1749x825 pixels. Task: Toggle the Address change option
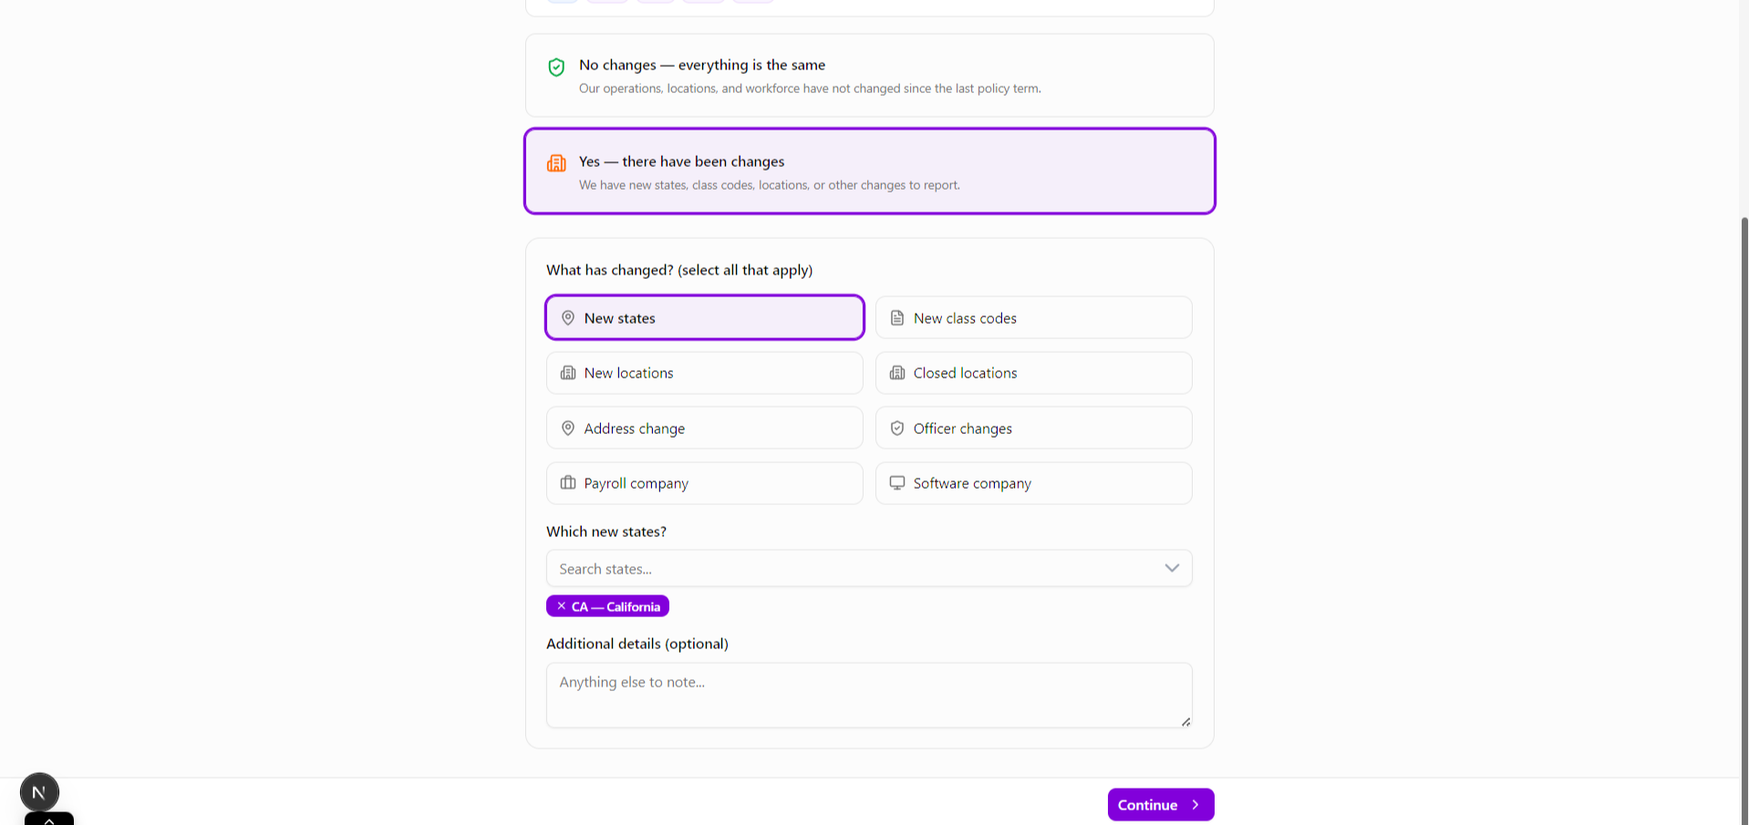[704, 428]
